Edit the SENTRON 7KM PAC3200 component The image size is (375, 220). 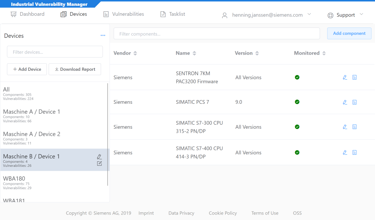[345, 77]
